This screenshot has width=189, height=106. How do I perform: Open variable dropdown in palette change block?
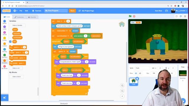pos(18,52)
